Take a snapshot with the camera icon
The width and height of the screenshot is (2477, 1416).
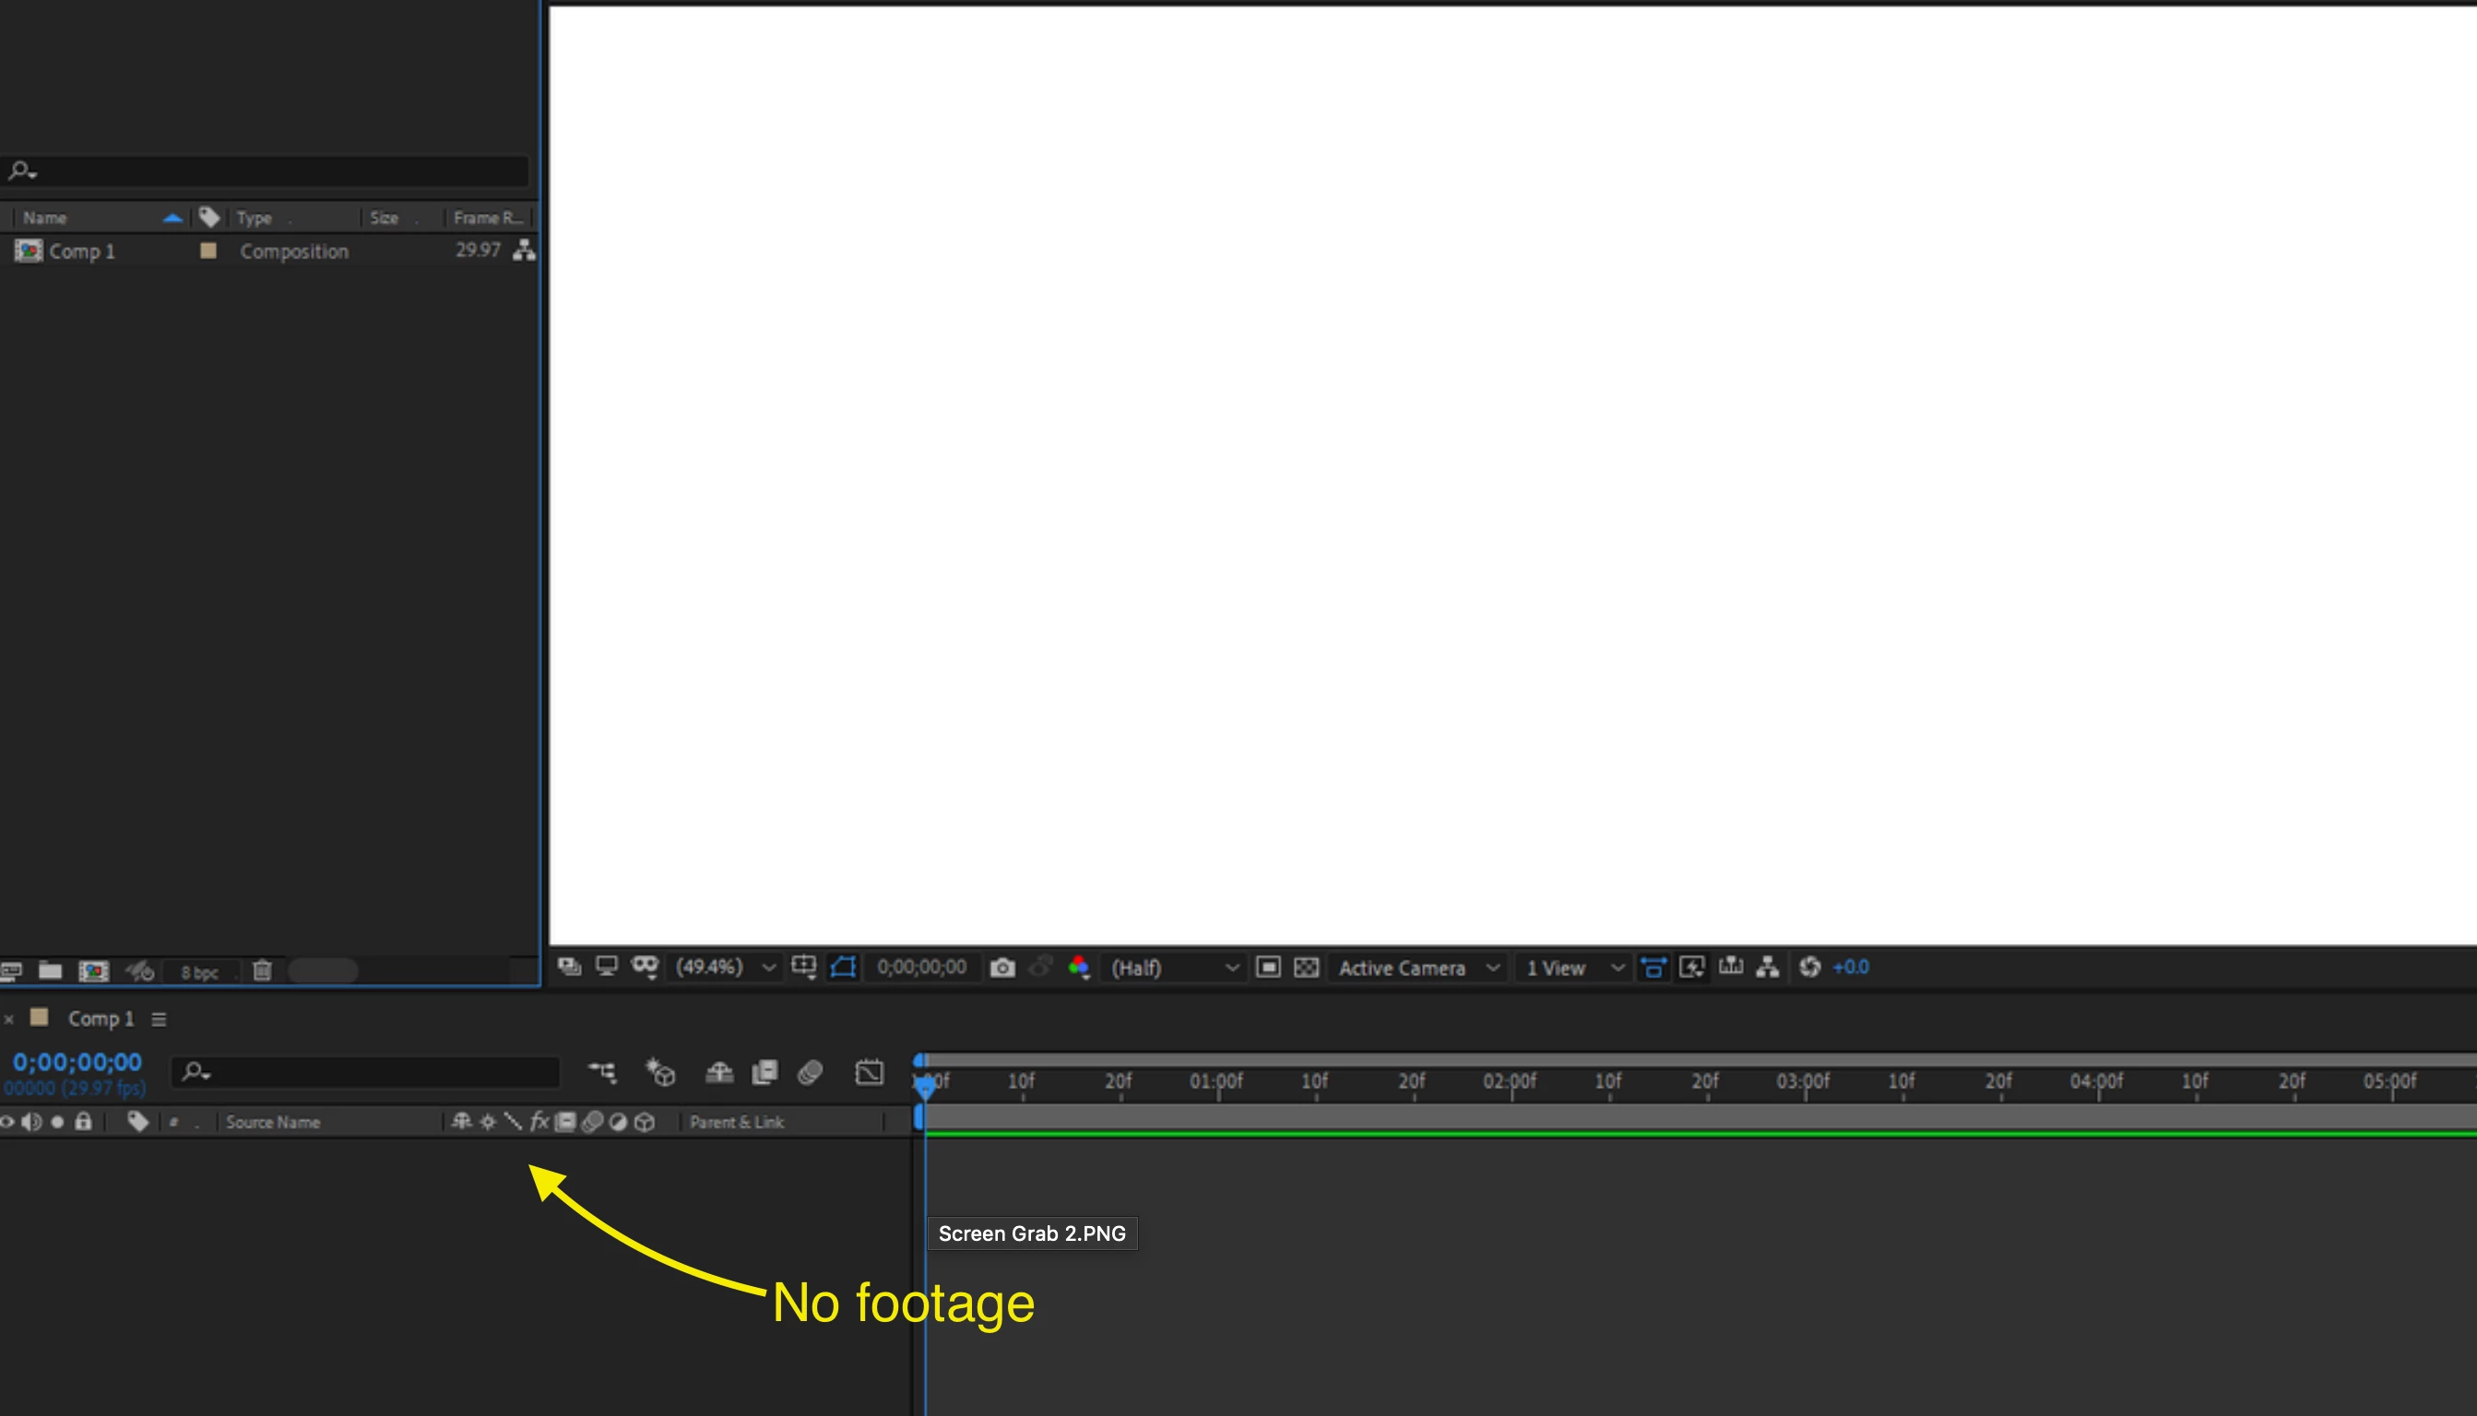(1002, 968)
